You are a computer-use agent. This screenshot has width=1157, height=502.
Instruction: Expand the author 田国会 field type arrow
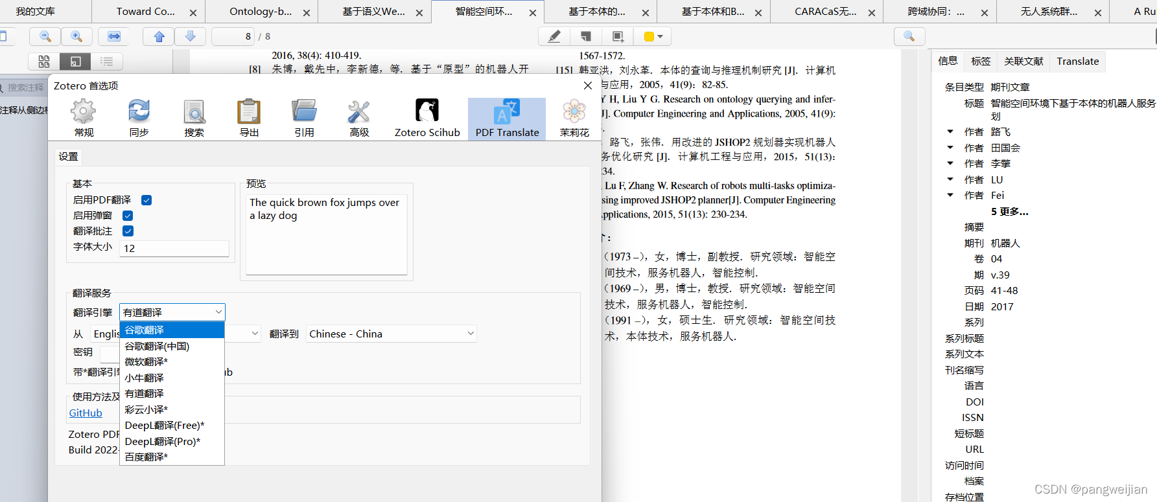point(950,148)
